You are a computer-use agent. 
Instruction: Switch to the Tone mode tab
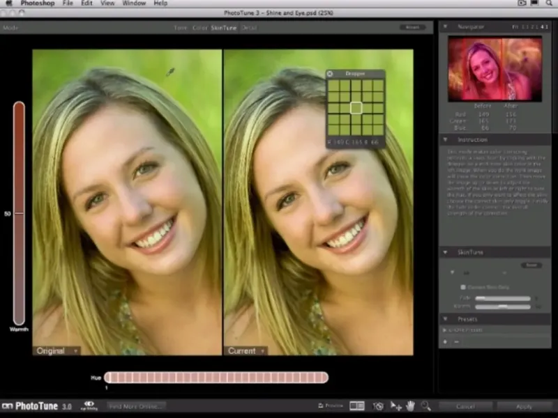click(181, 28)
